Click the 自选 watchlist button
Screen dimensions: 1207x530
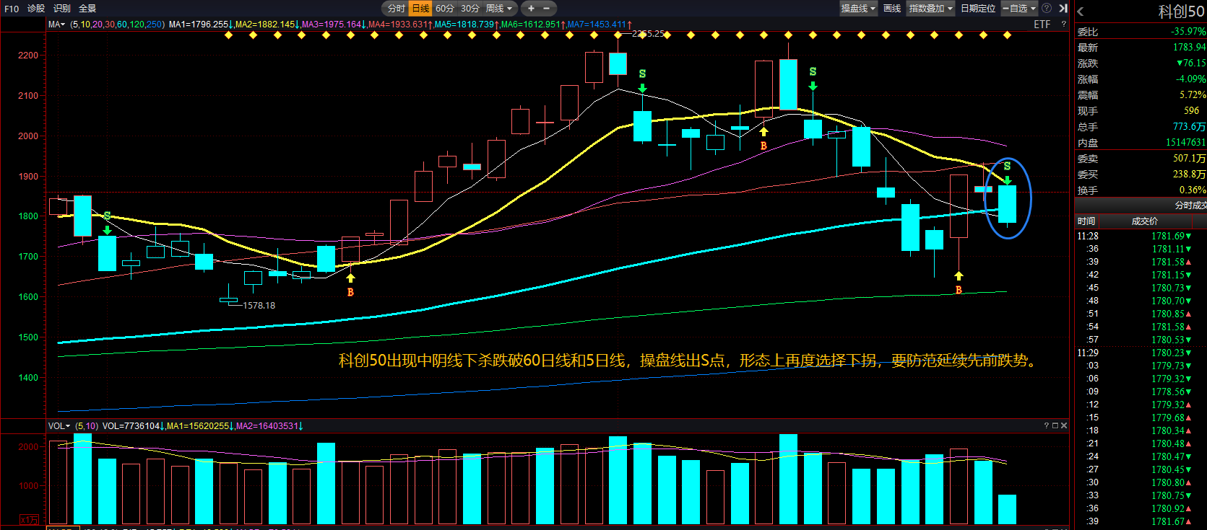(1019, 9)
